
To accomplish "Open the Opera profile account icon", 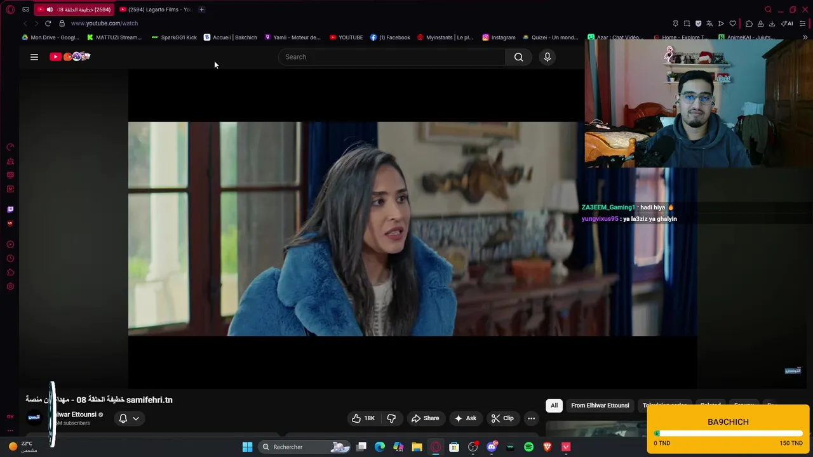I will tap(760, 23).
